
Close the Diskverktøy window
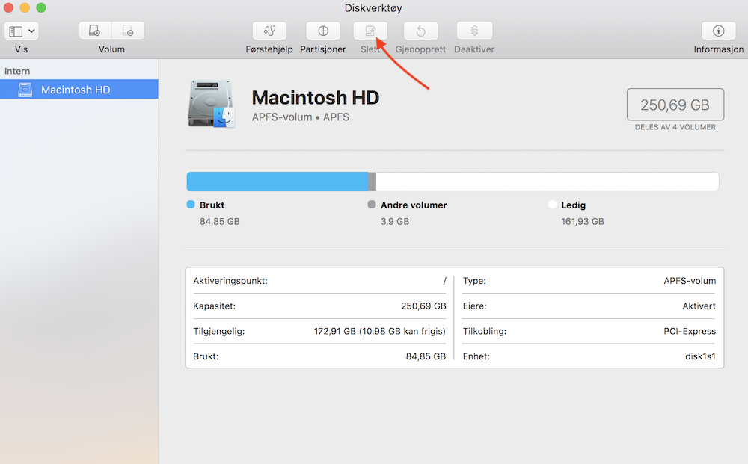[8, 7]
